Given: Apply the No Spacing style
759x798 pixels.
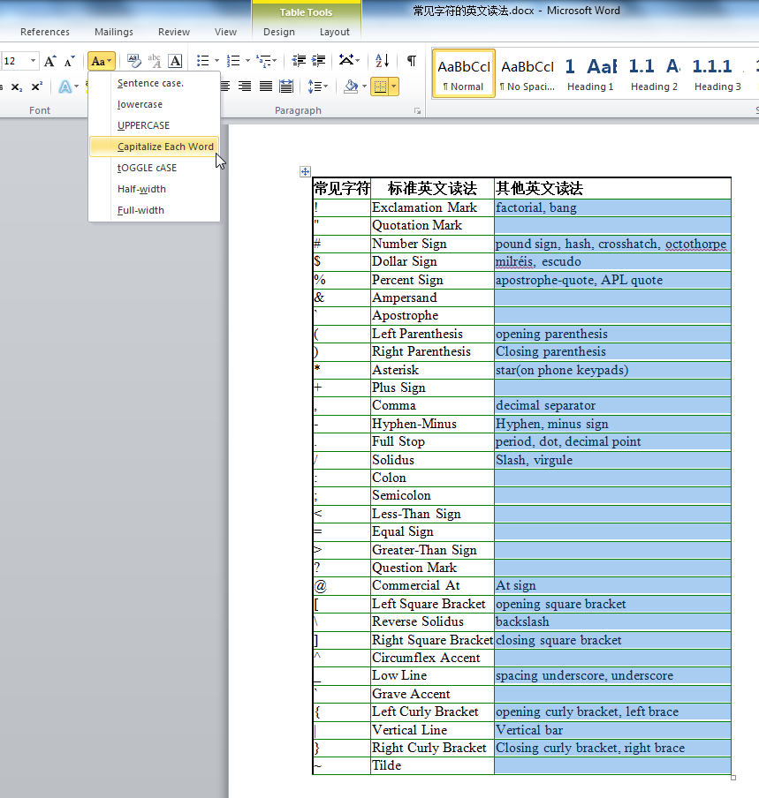Looking at the screenshot, I should (x=528, y=73).
